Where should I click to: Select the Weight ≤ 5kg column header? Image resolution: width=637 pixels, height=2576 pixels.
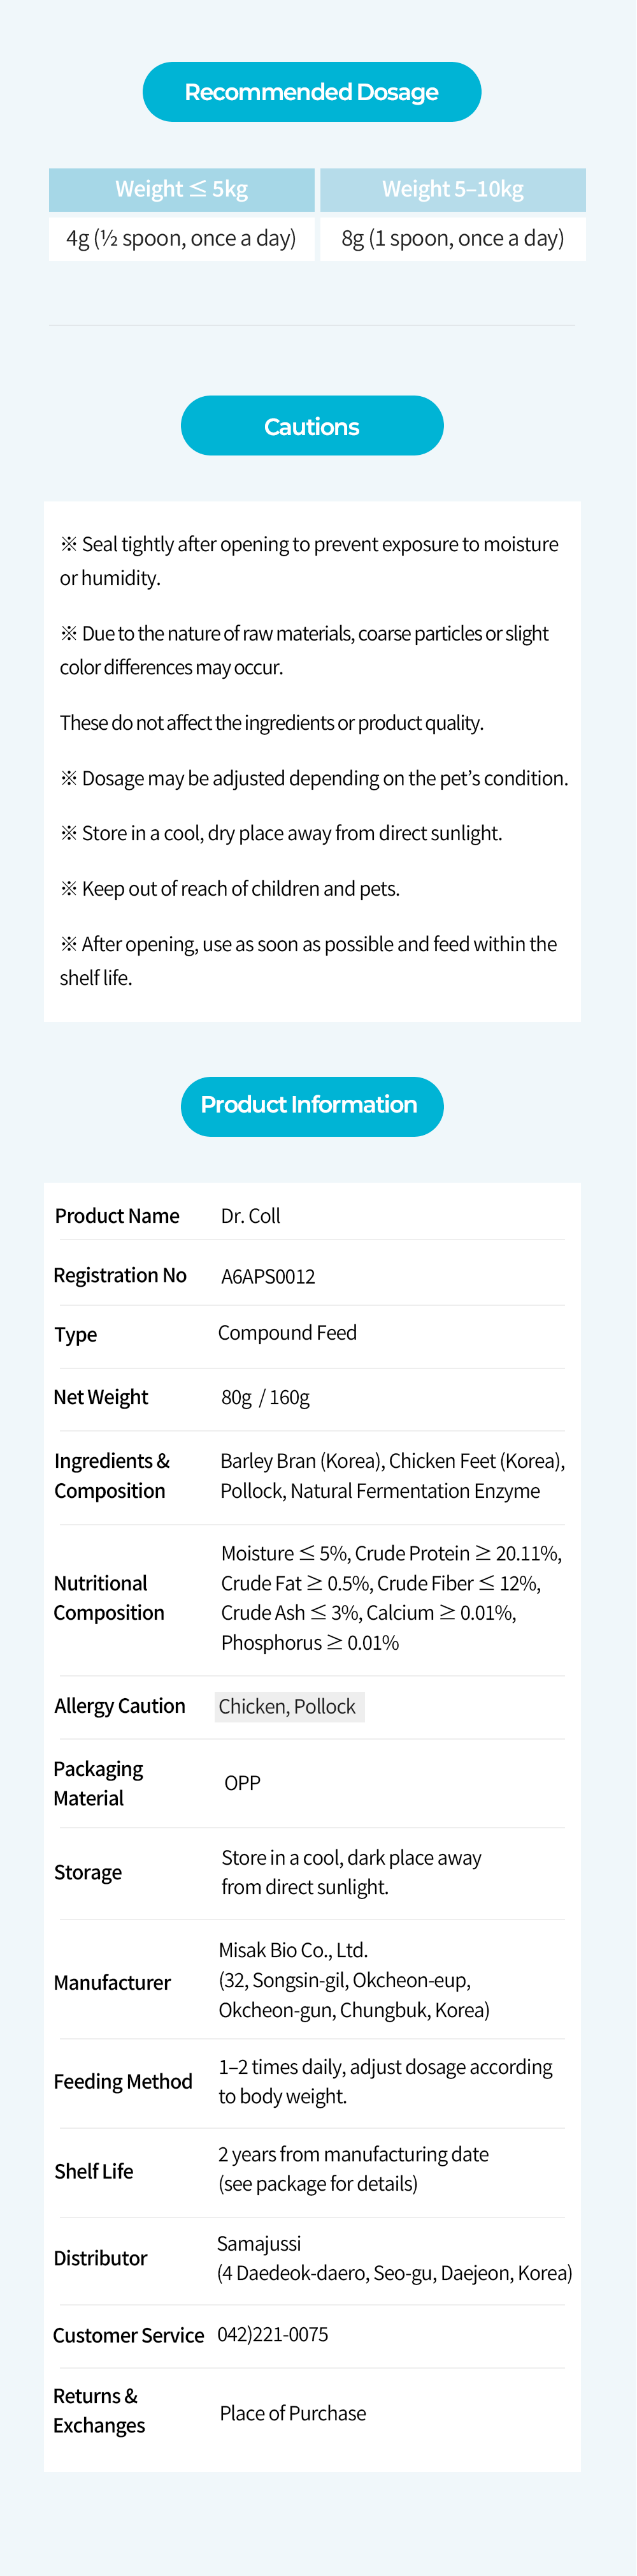pyautogui.click(x=182, y=189)
